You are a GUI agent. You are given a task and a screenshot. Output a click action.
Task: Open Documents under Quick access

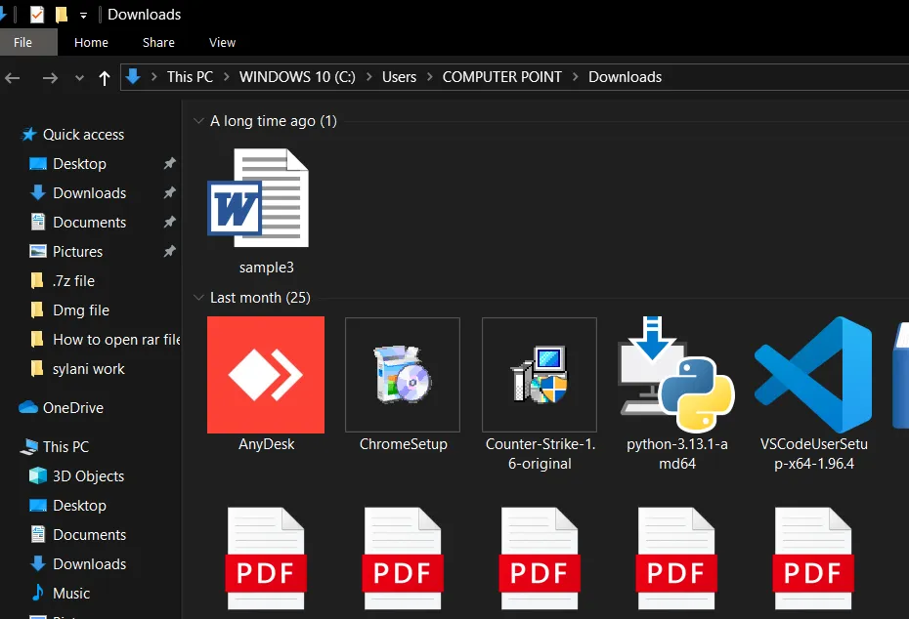pos(89,223)
